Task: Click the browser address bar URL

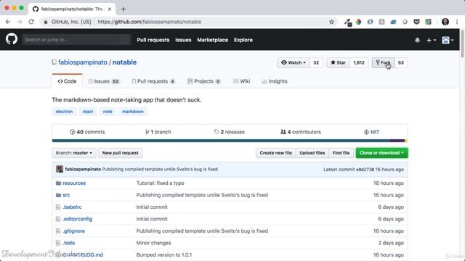Action: click(x=149, y=22)
